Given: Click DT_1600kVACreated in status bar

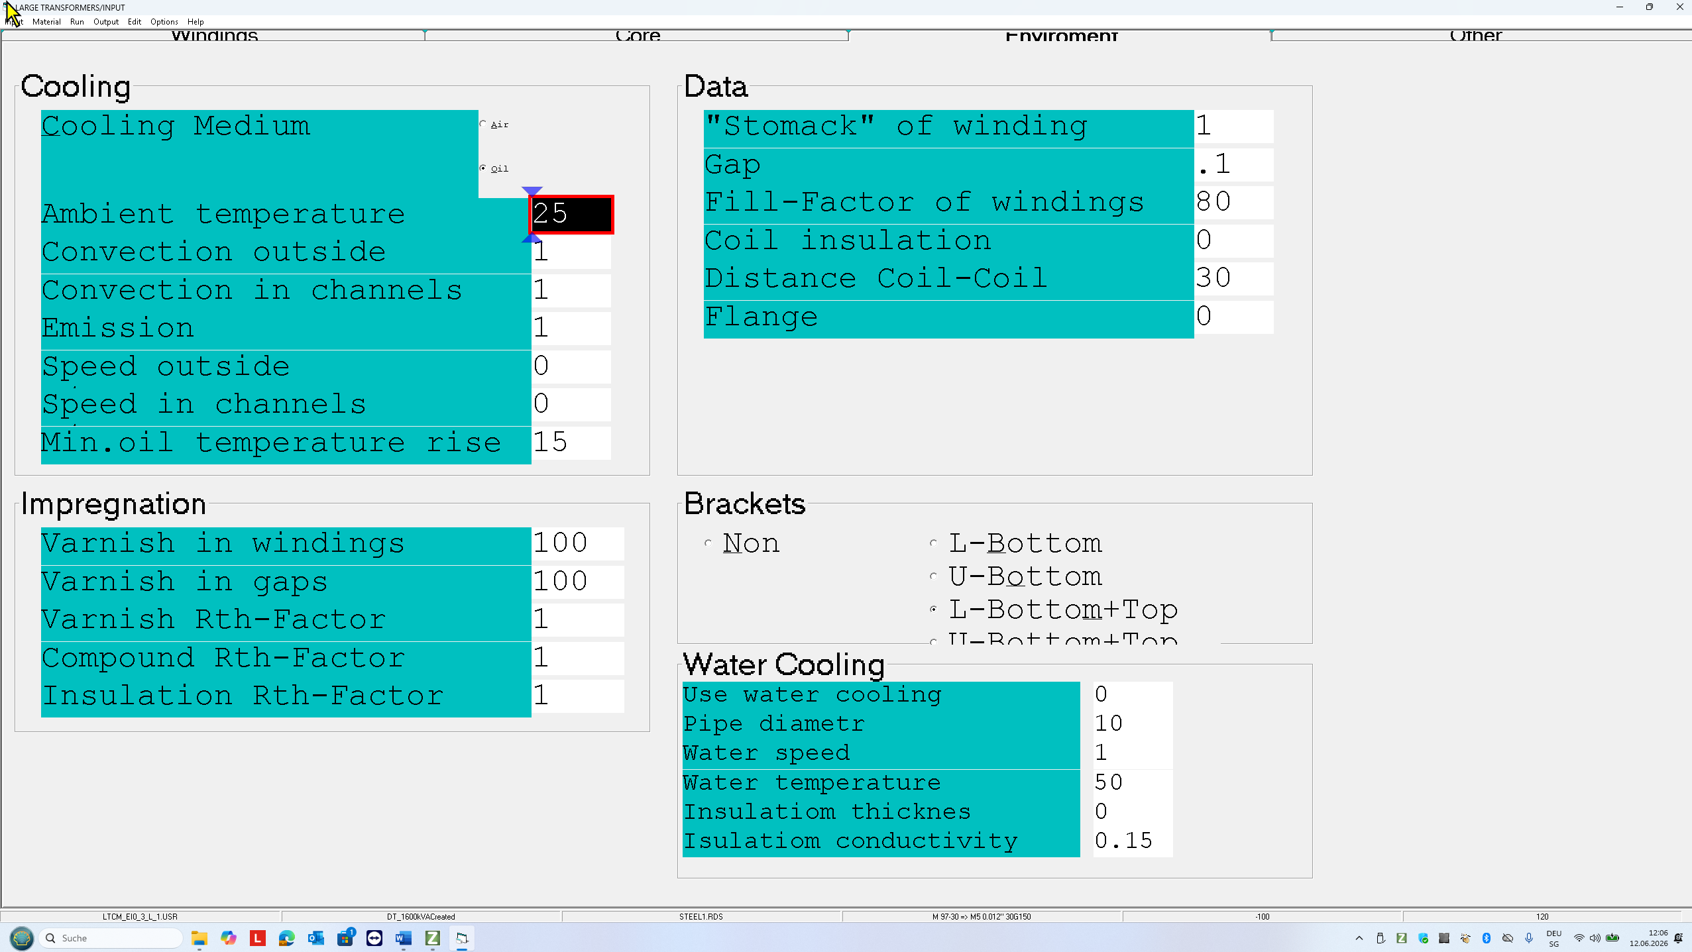Looking at the screenshot, I should pos(421,917).
